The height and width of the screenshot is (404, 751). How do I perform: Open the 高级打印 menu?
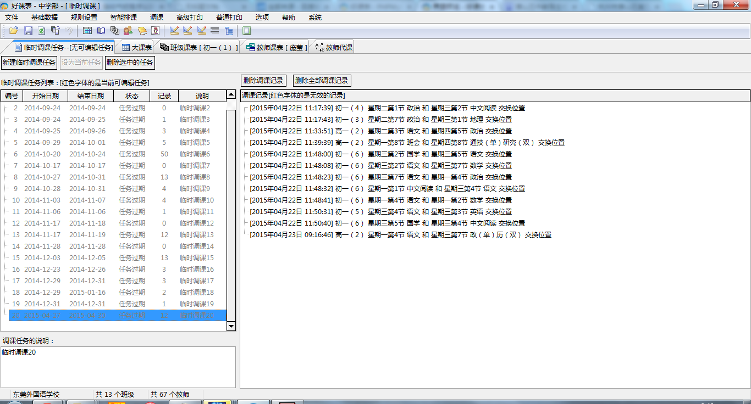pyautogui.click(x=190, y=18)
